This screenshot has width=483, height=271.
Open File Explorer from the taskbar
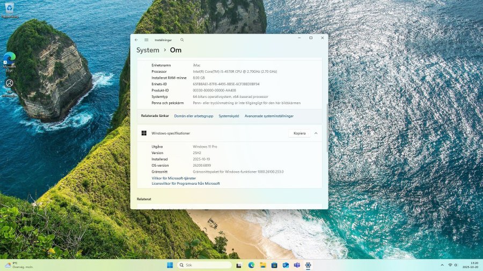(262, 265)
